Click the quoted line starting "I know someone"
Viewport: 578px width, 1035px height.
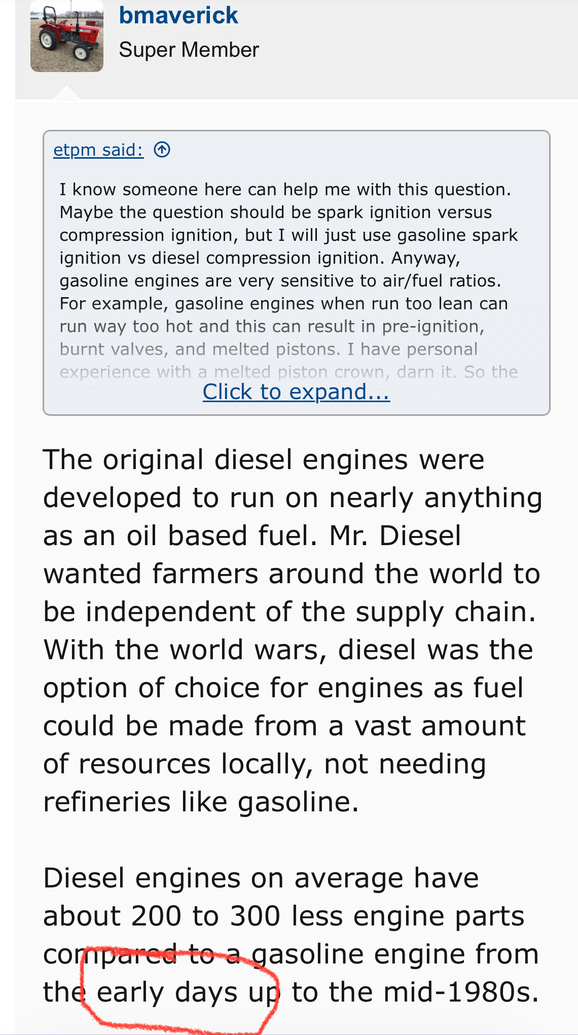(285, 189)
